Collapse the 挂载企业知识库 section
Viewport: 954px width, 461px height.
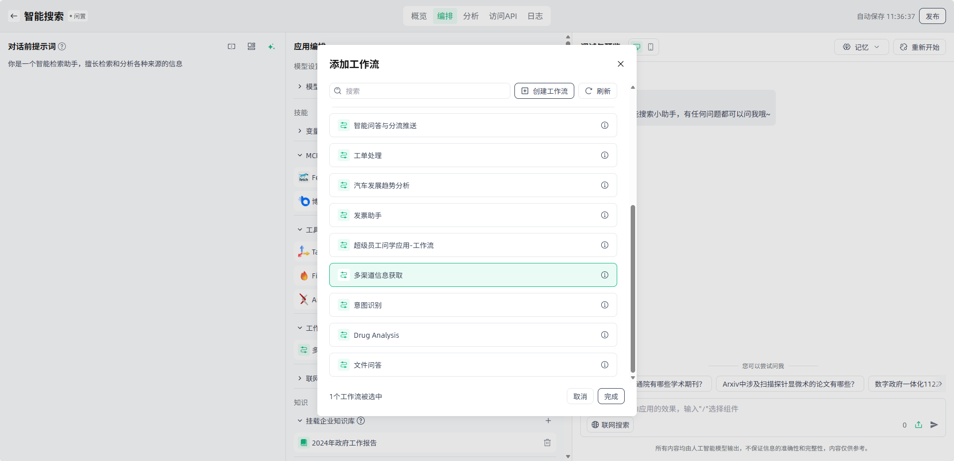300,421
